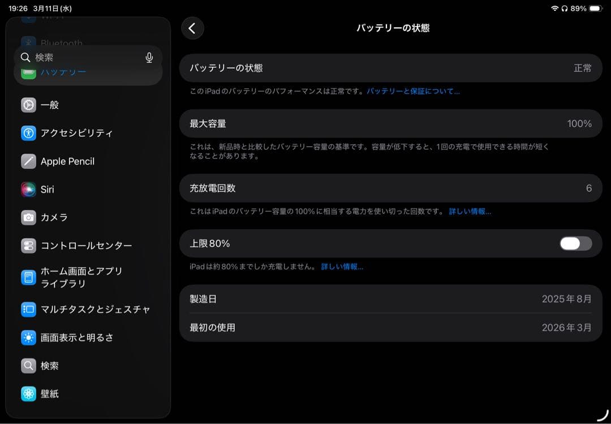This screenshot has width=611, height=424.
Task: Open the 検索 settings entry
Action: (50, 365)
